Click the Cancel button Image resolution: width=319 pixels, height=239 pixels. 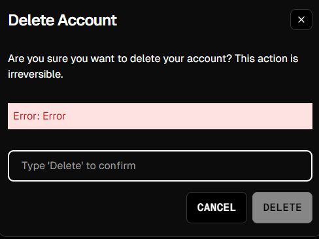tap(216, 208)
